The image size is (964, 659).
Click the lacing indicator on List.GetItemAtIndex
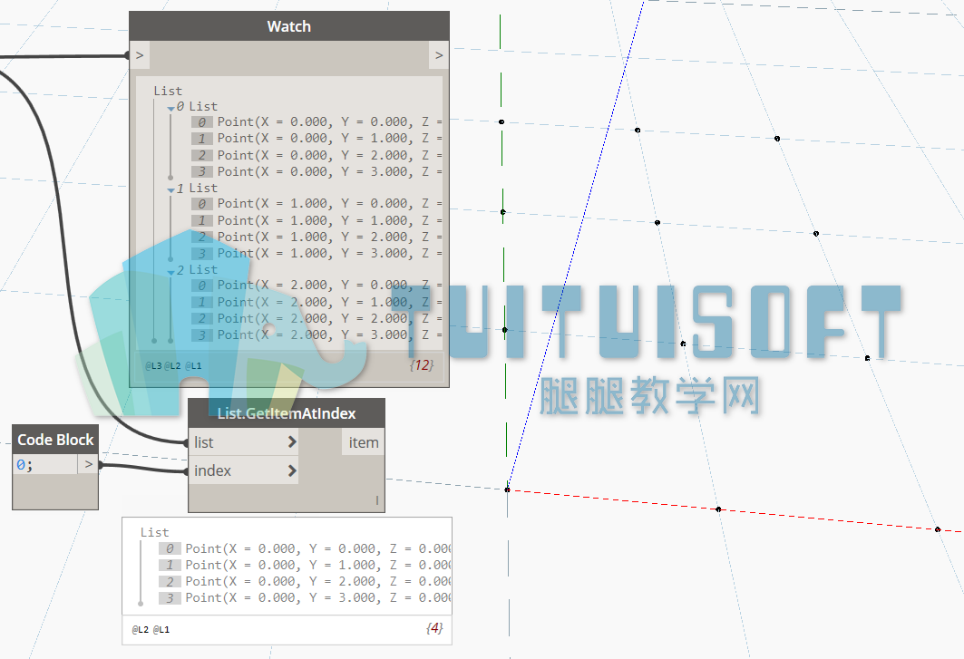pyautogui.click(x=377, y=500)
